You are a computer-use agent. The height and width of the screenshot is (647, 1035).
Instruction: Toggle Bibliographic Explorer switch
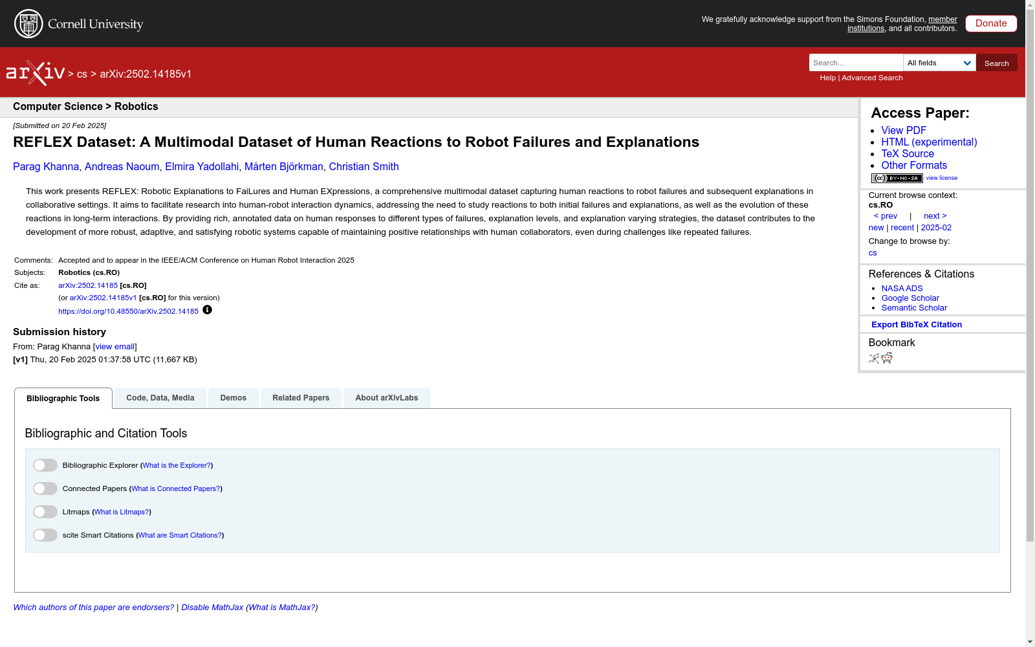click(x=45, y=465)
